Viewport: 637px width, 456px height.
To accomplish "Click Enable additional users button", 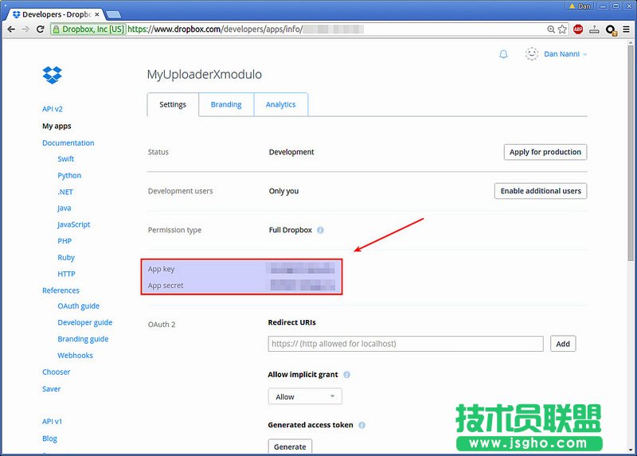I will click(541, 191).
